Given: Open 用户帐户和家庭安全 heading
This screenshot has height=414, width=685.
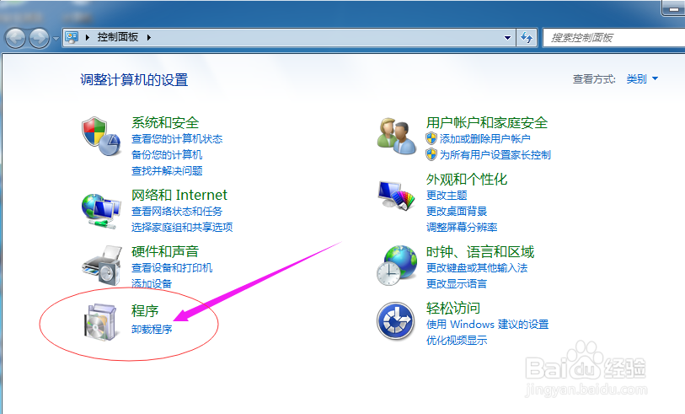Looking at the screenshot, I should click(487, 123).
